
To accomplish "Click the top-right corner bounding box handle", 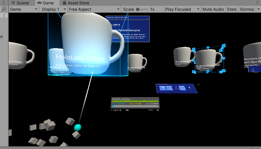I will click(224, 46).
